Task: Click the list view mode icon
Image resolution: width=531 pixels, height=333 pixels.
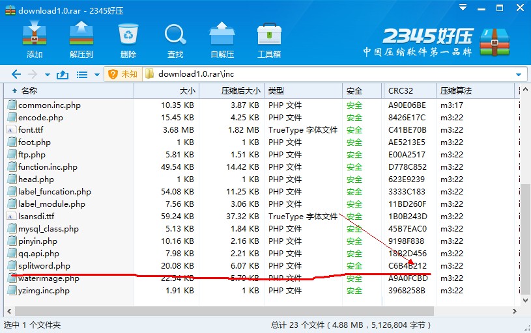Action: click(x=82, y=74)
